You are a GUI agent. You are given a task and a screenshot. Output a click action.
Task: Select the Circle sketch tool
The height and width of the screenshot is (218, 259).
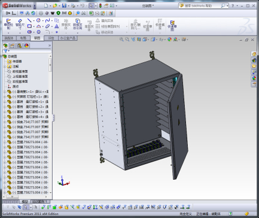pyautogui.click(x=38, y=20)
